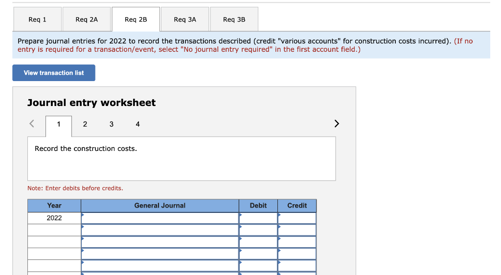
Task: Open General Journal account dropdown in fifth row
Action: [160, 266]
